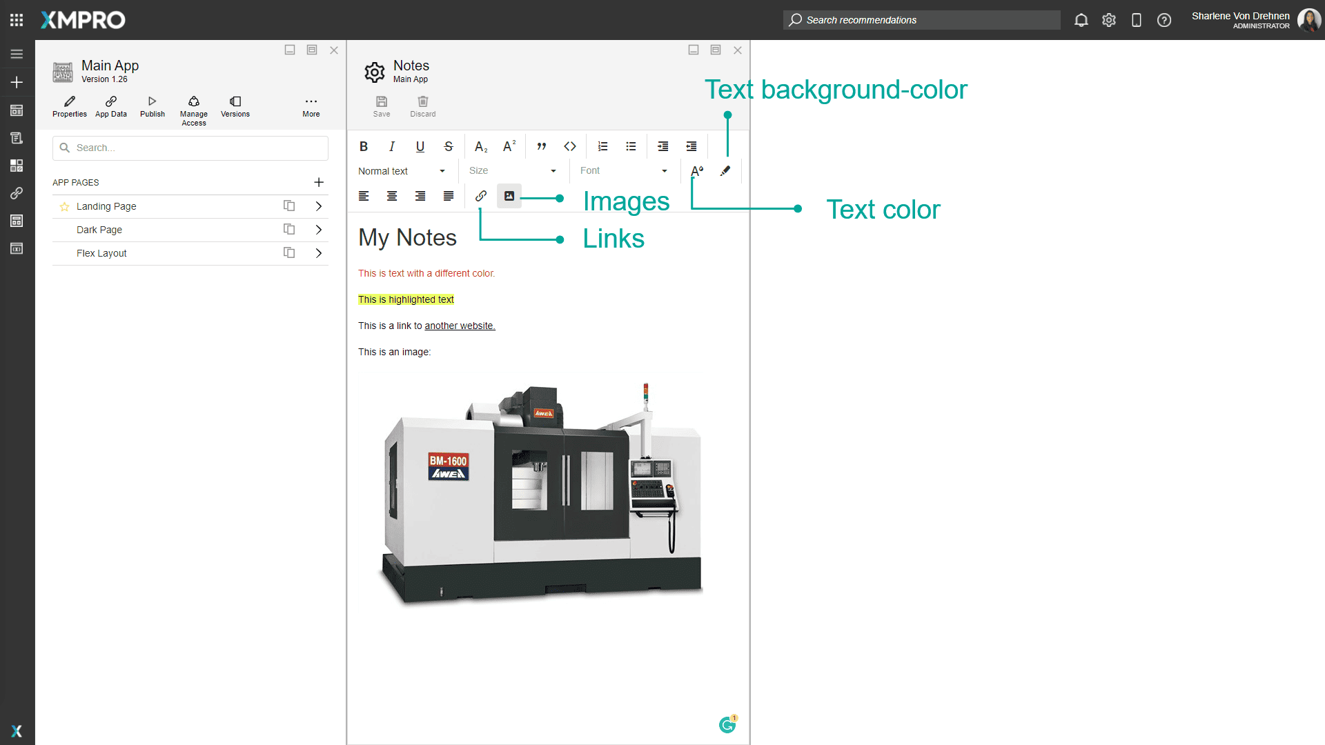The width and height of the screenshot is (1325, 745).
Task: Toggle justify text alignment
Action: [x=448, y=195]
